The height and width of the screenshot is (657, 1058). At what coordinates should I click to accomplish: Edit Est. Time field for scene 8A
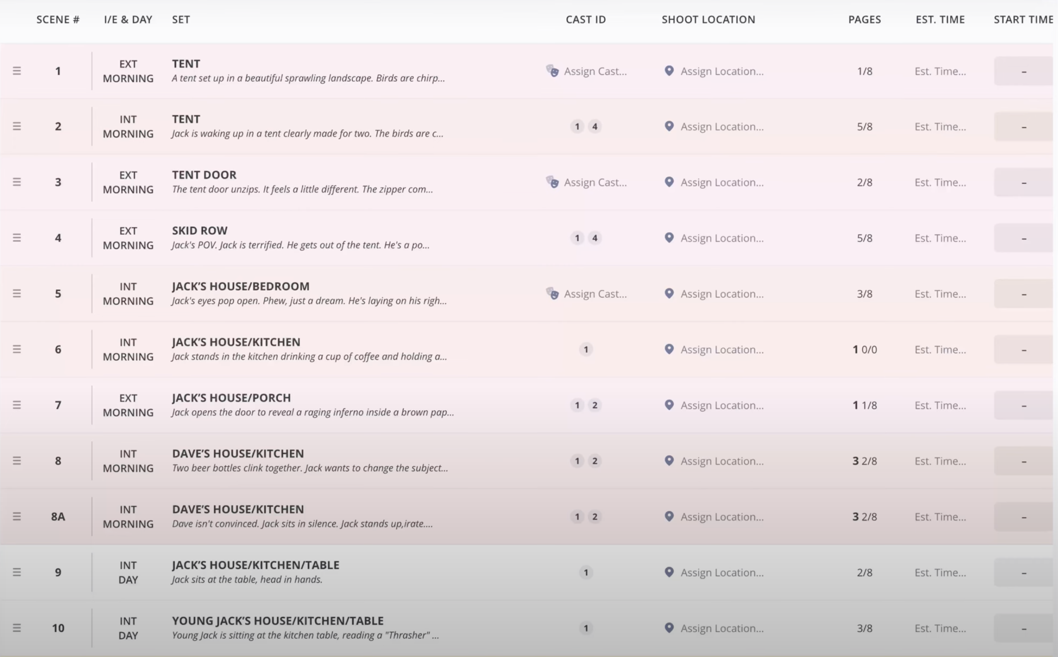[x=940, y=517]
